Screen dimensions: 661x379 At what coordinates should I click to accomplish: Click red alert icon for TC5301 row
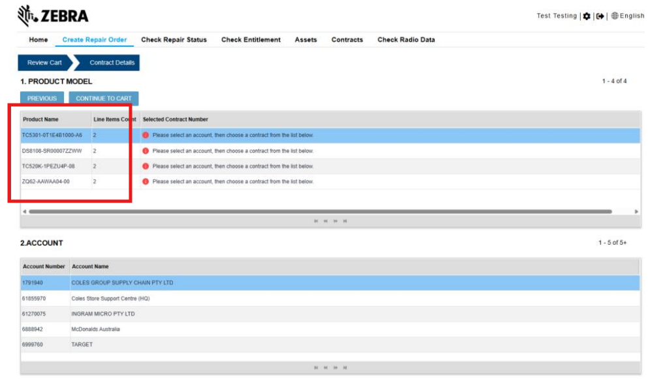coord(146,135)
